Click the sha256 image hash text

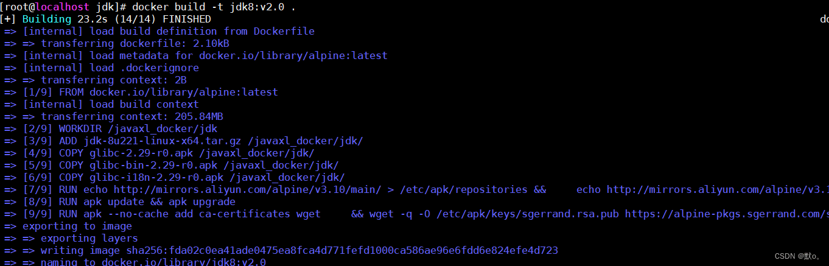[x=342, y=250]
